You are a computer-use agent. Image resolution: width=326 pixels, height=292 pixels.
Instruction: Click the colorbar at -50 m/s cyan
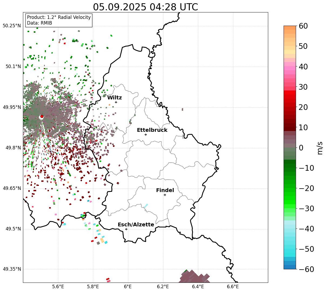[x=290, y=249]
